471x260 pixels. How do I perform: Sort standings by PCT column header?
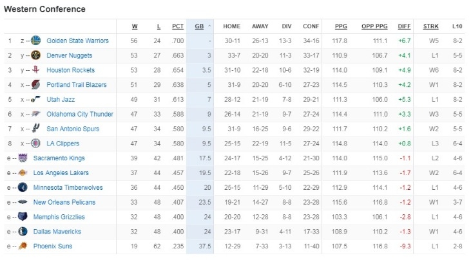(178, 26)
